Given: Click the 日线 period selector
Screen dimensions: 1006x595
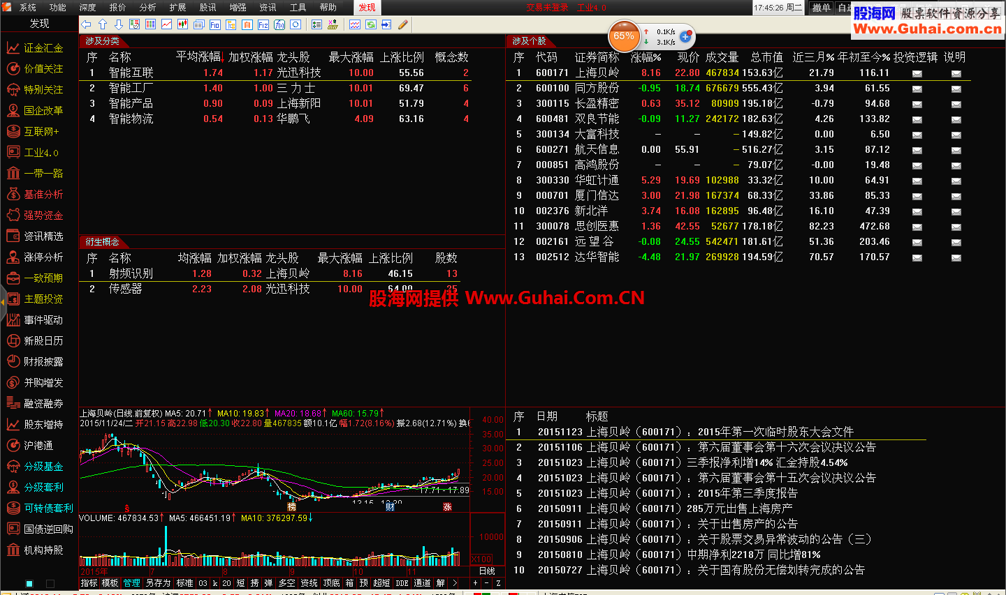Looking at the screenshot, I should 487,571.
